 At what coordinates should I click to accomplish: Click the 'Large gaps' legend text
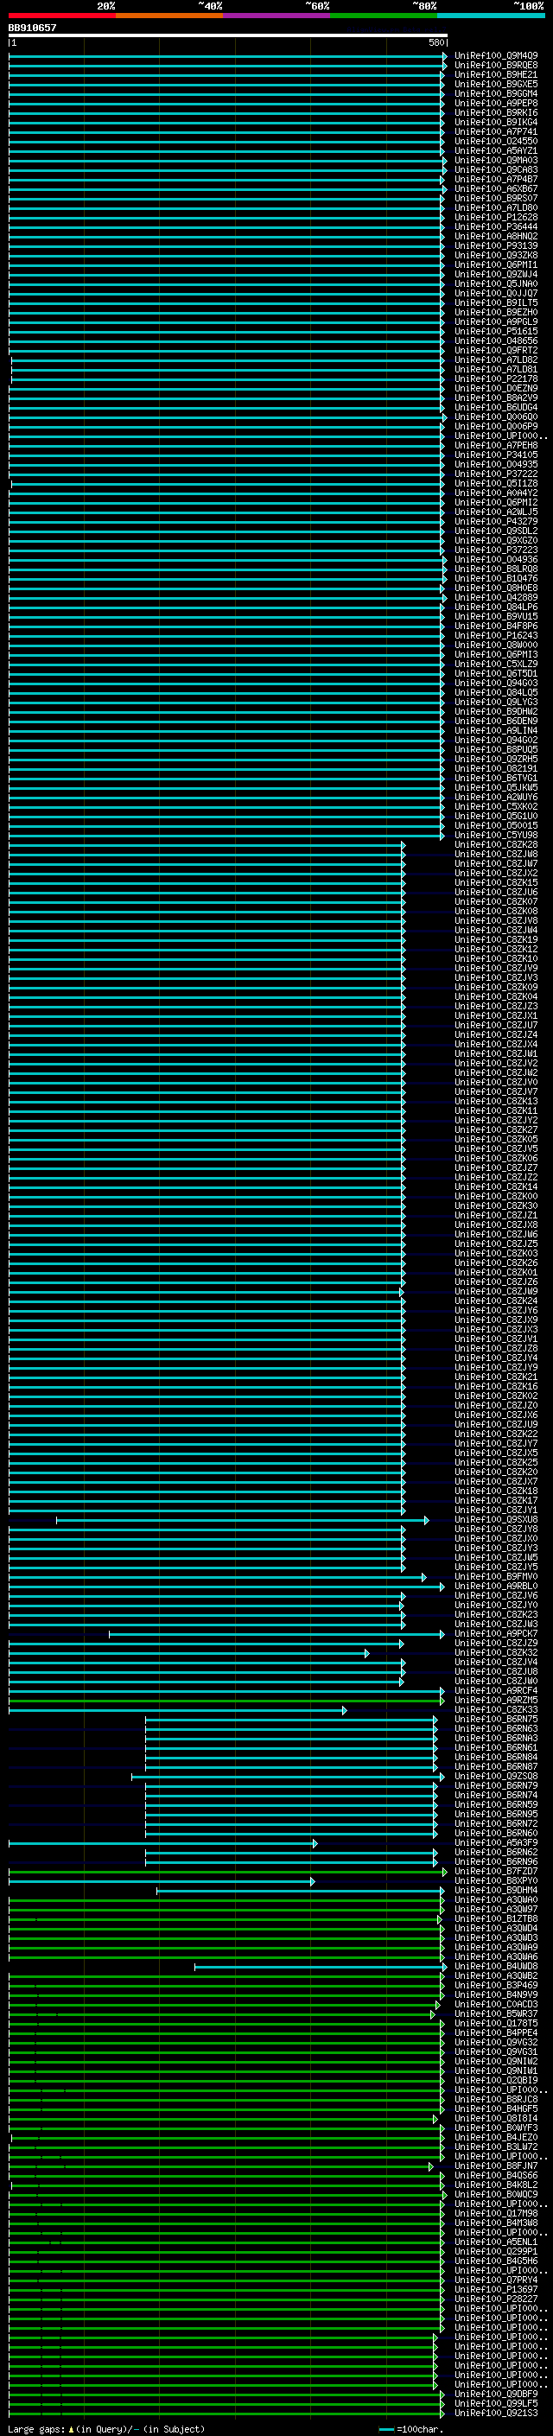point(35,2428)
